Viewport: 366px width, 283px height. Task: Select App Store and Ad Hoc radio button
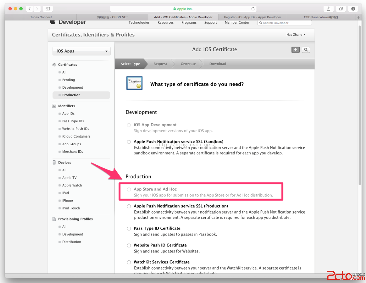click(x=129, y=189)
